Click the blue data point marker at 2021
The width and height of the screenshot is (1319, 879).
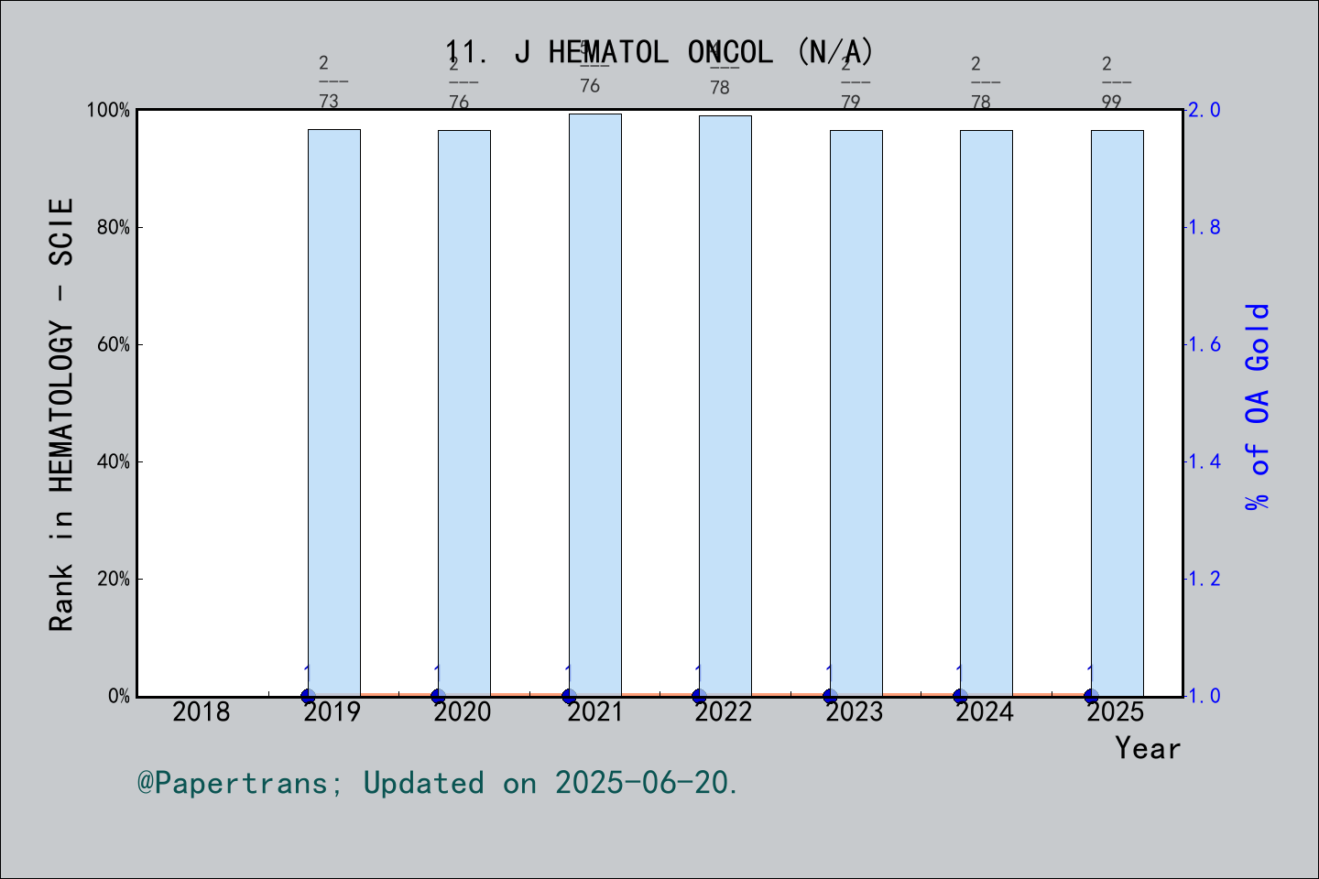pos(568,695)
